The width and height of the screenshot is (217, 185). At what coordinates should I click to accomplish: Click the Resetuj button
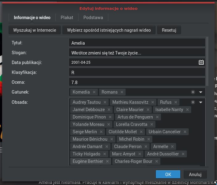169,30
